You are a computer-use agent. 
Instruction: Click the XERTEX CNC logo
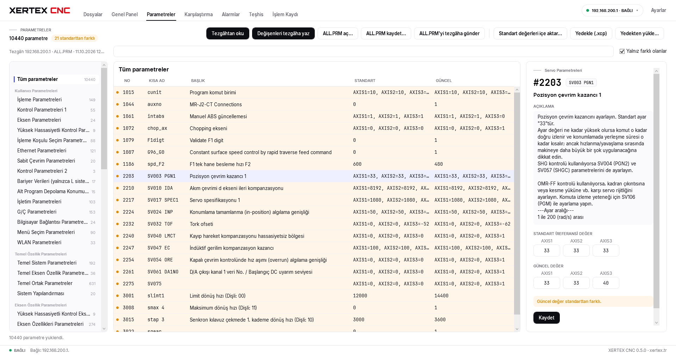[x=39, y=11]
